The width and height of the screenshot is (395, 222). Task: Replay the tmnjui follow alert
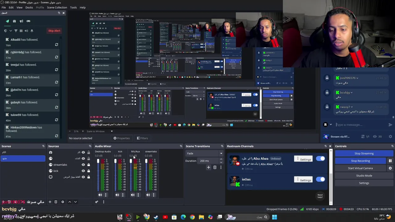click(56, 70)
